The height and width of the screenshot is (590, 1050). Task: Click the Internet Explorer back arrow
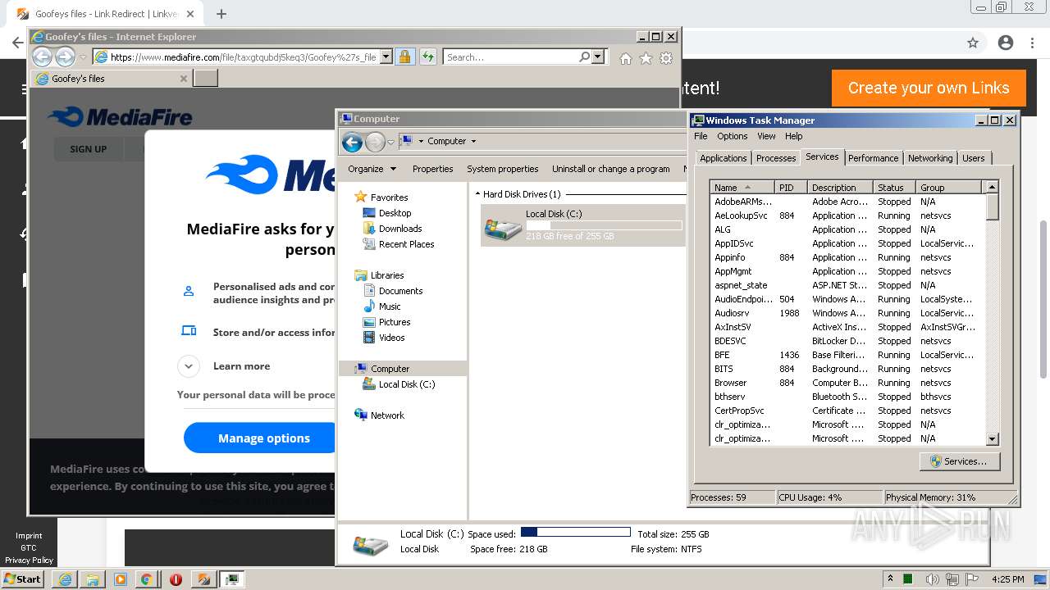pos(42,57)
